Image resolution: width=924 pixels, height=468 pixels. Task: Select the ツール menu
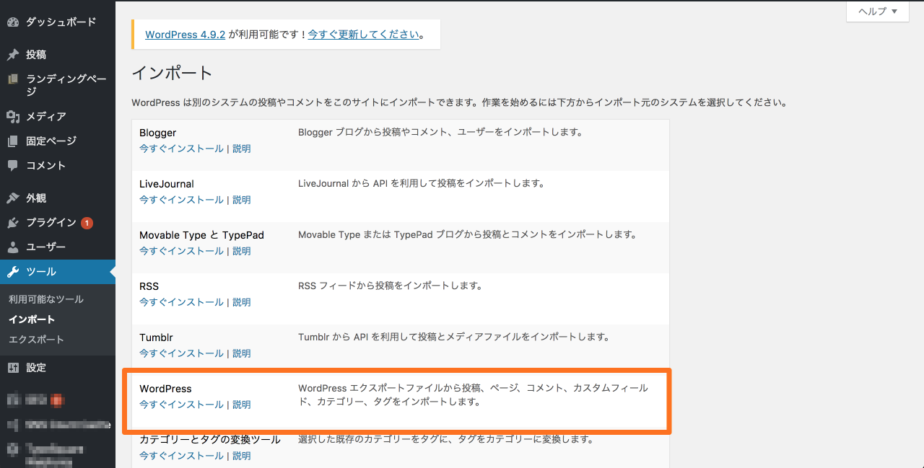coord(58,271)
